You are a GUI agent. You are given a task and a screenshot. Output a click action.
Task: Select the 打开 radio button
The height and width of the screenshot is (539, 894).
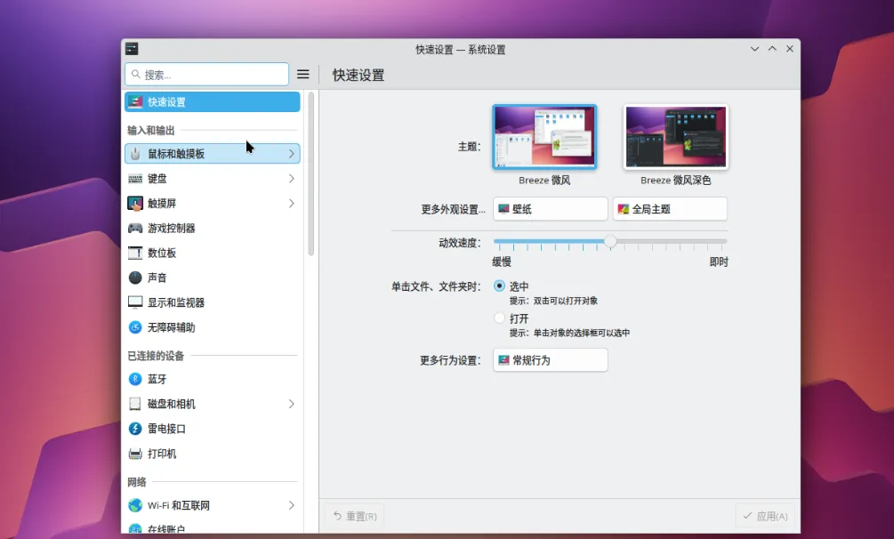coord(499,318)
